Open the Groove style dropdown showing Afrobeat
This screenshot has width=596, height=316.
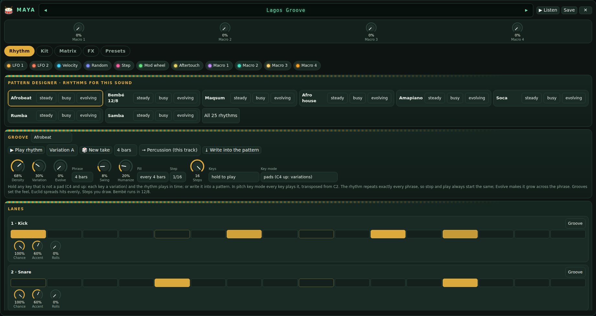(51, 137)
